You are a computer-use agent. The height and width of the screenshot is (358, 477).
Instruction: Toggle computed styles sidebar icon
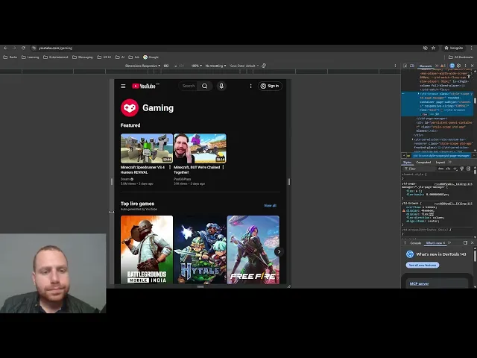(x=469, y=169)
